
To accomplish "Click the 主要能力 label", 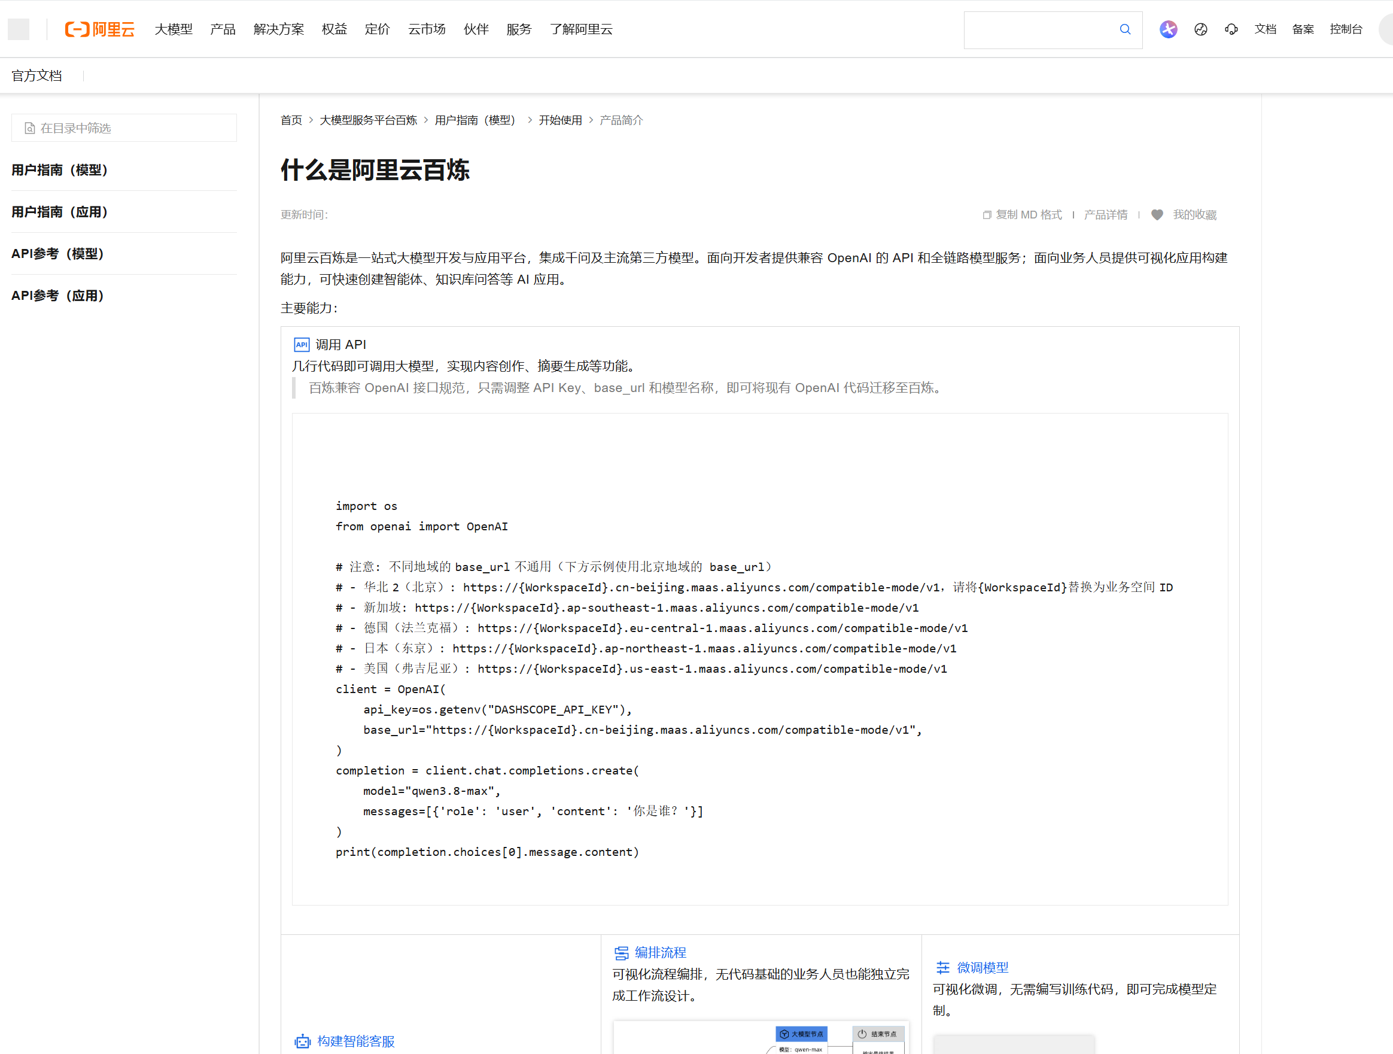I will 309,308.
